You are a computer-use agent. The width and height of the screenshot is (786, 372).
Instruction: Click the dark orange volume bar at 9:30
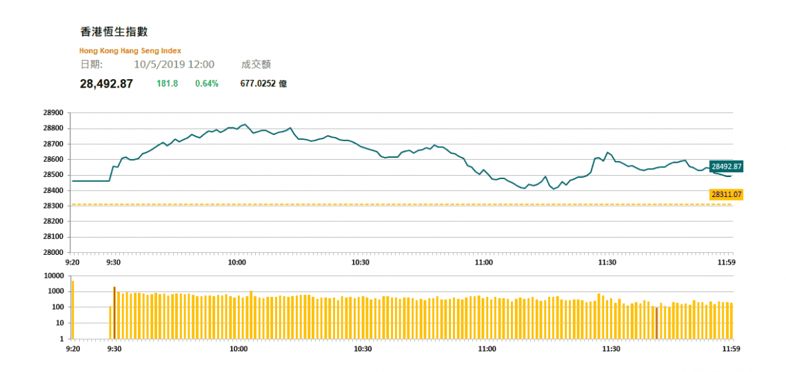[x=114, y=313]
